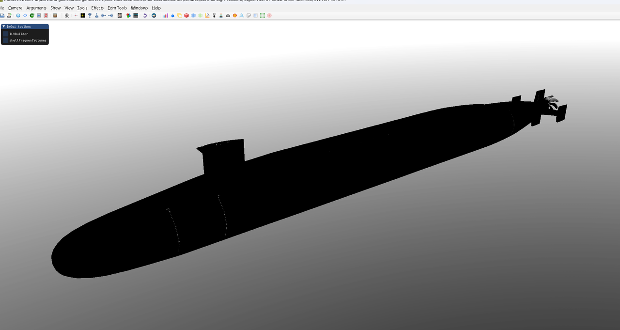
Task: Click the green transparent capsule icon
Action: [x=200, y=16]
